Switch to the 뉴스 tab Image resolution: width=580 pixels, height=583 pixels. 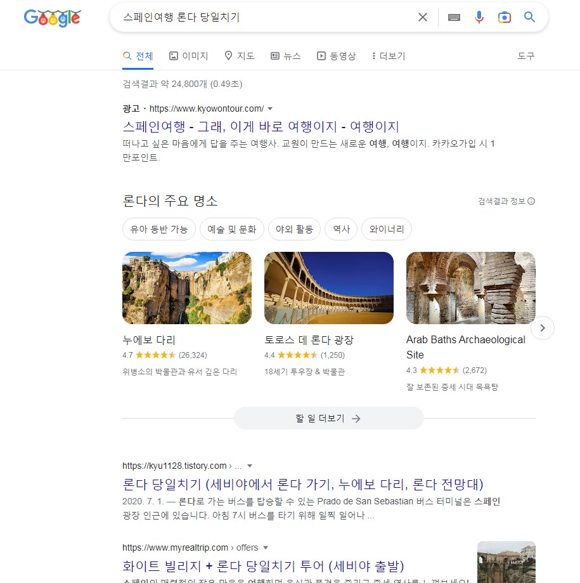point(285,56)
